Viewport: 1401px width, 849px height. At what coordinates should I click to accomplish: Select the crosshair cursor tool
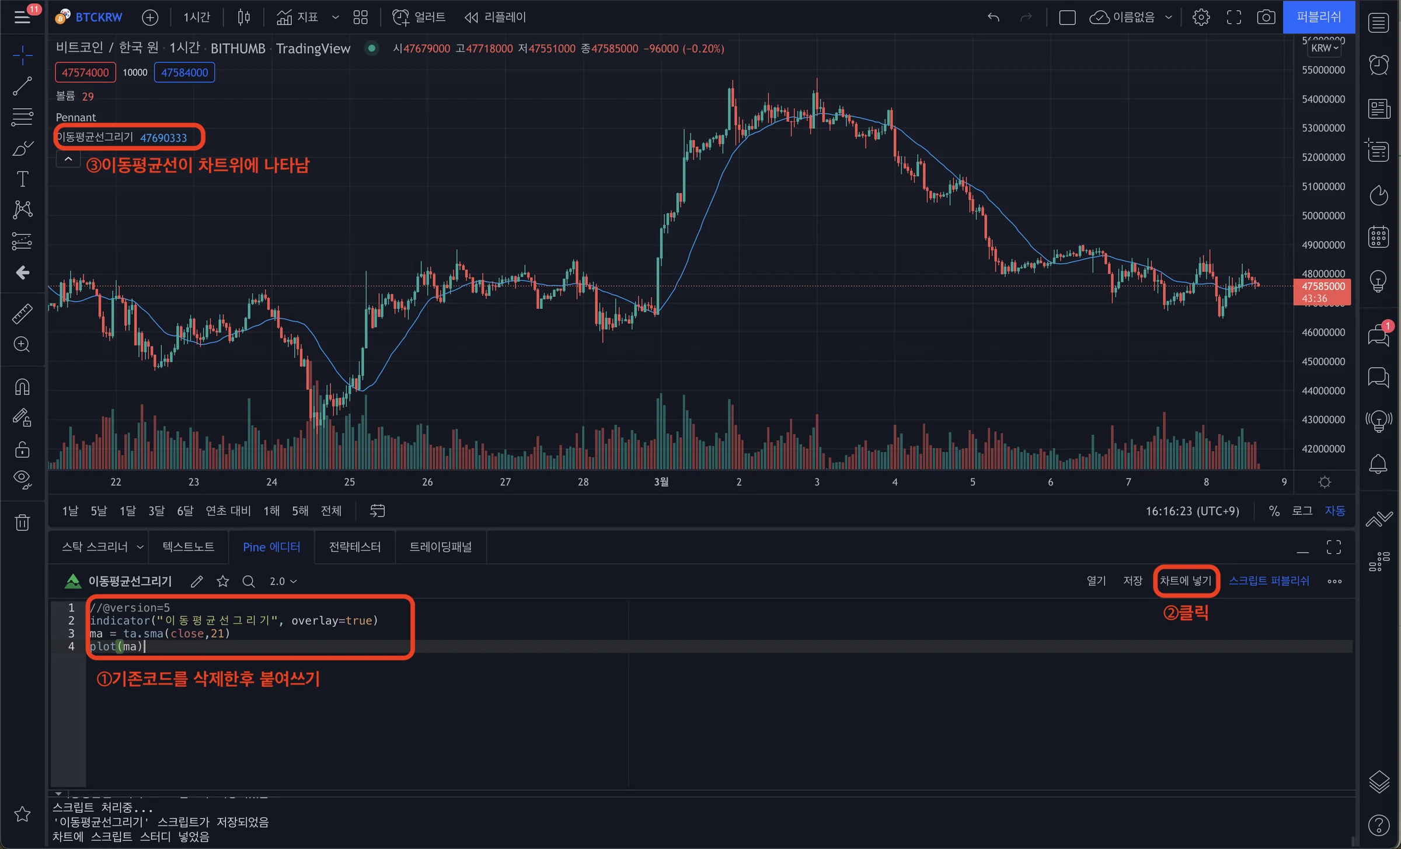click(22, 56)
